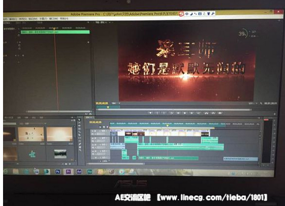Step forward one frame in Program monitor

coord(191,113)
